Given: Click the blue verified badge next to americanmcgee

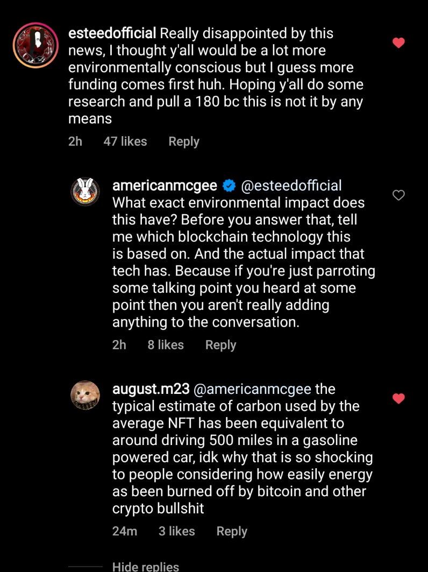Looking at the screenshot, I should 229,186.
